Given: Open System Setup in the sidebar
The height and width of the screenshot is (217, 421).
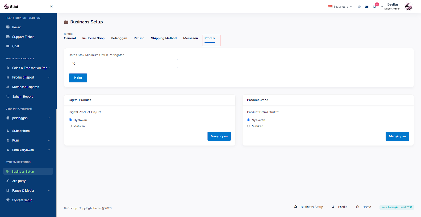Looking at the screenshot, I should pyautogui.click(x=22, y=200).
